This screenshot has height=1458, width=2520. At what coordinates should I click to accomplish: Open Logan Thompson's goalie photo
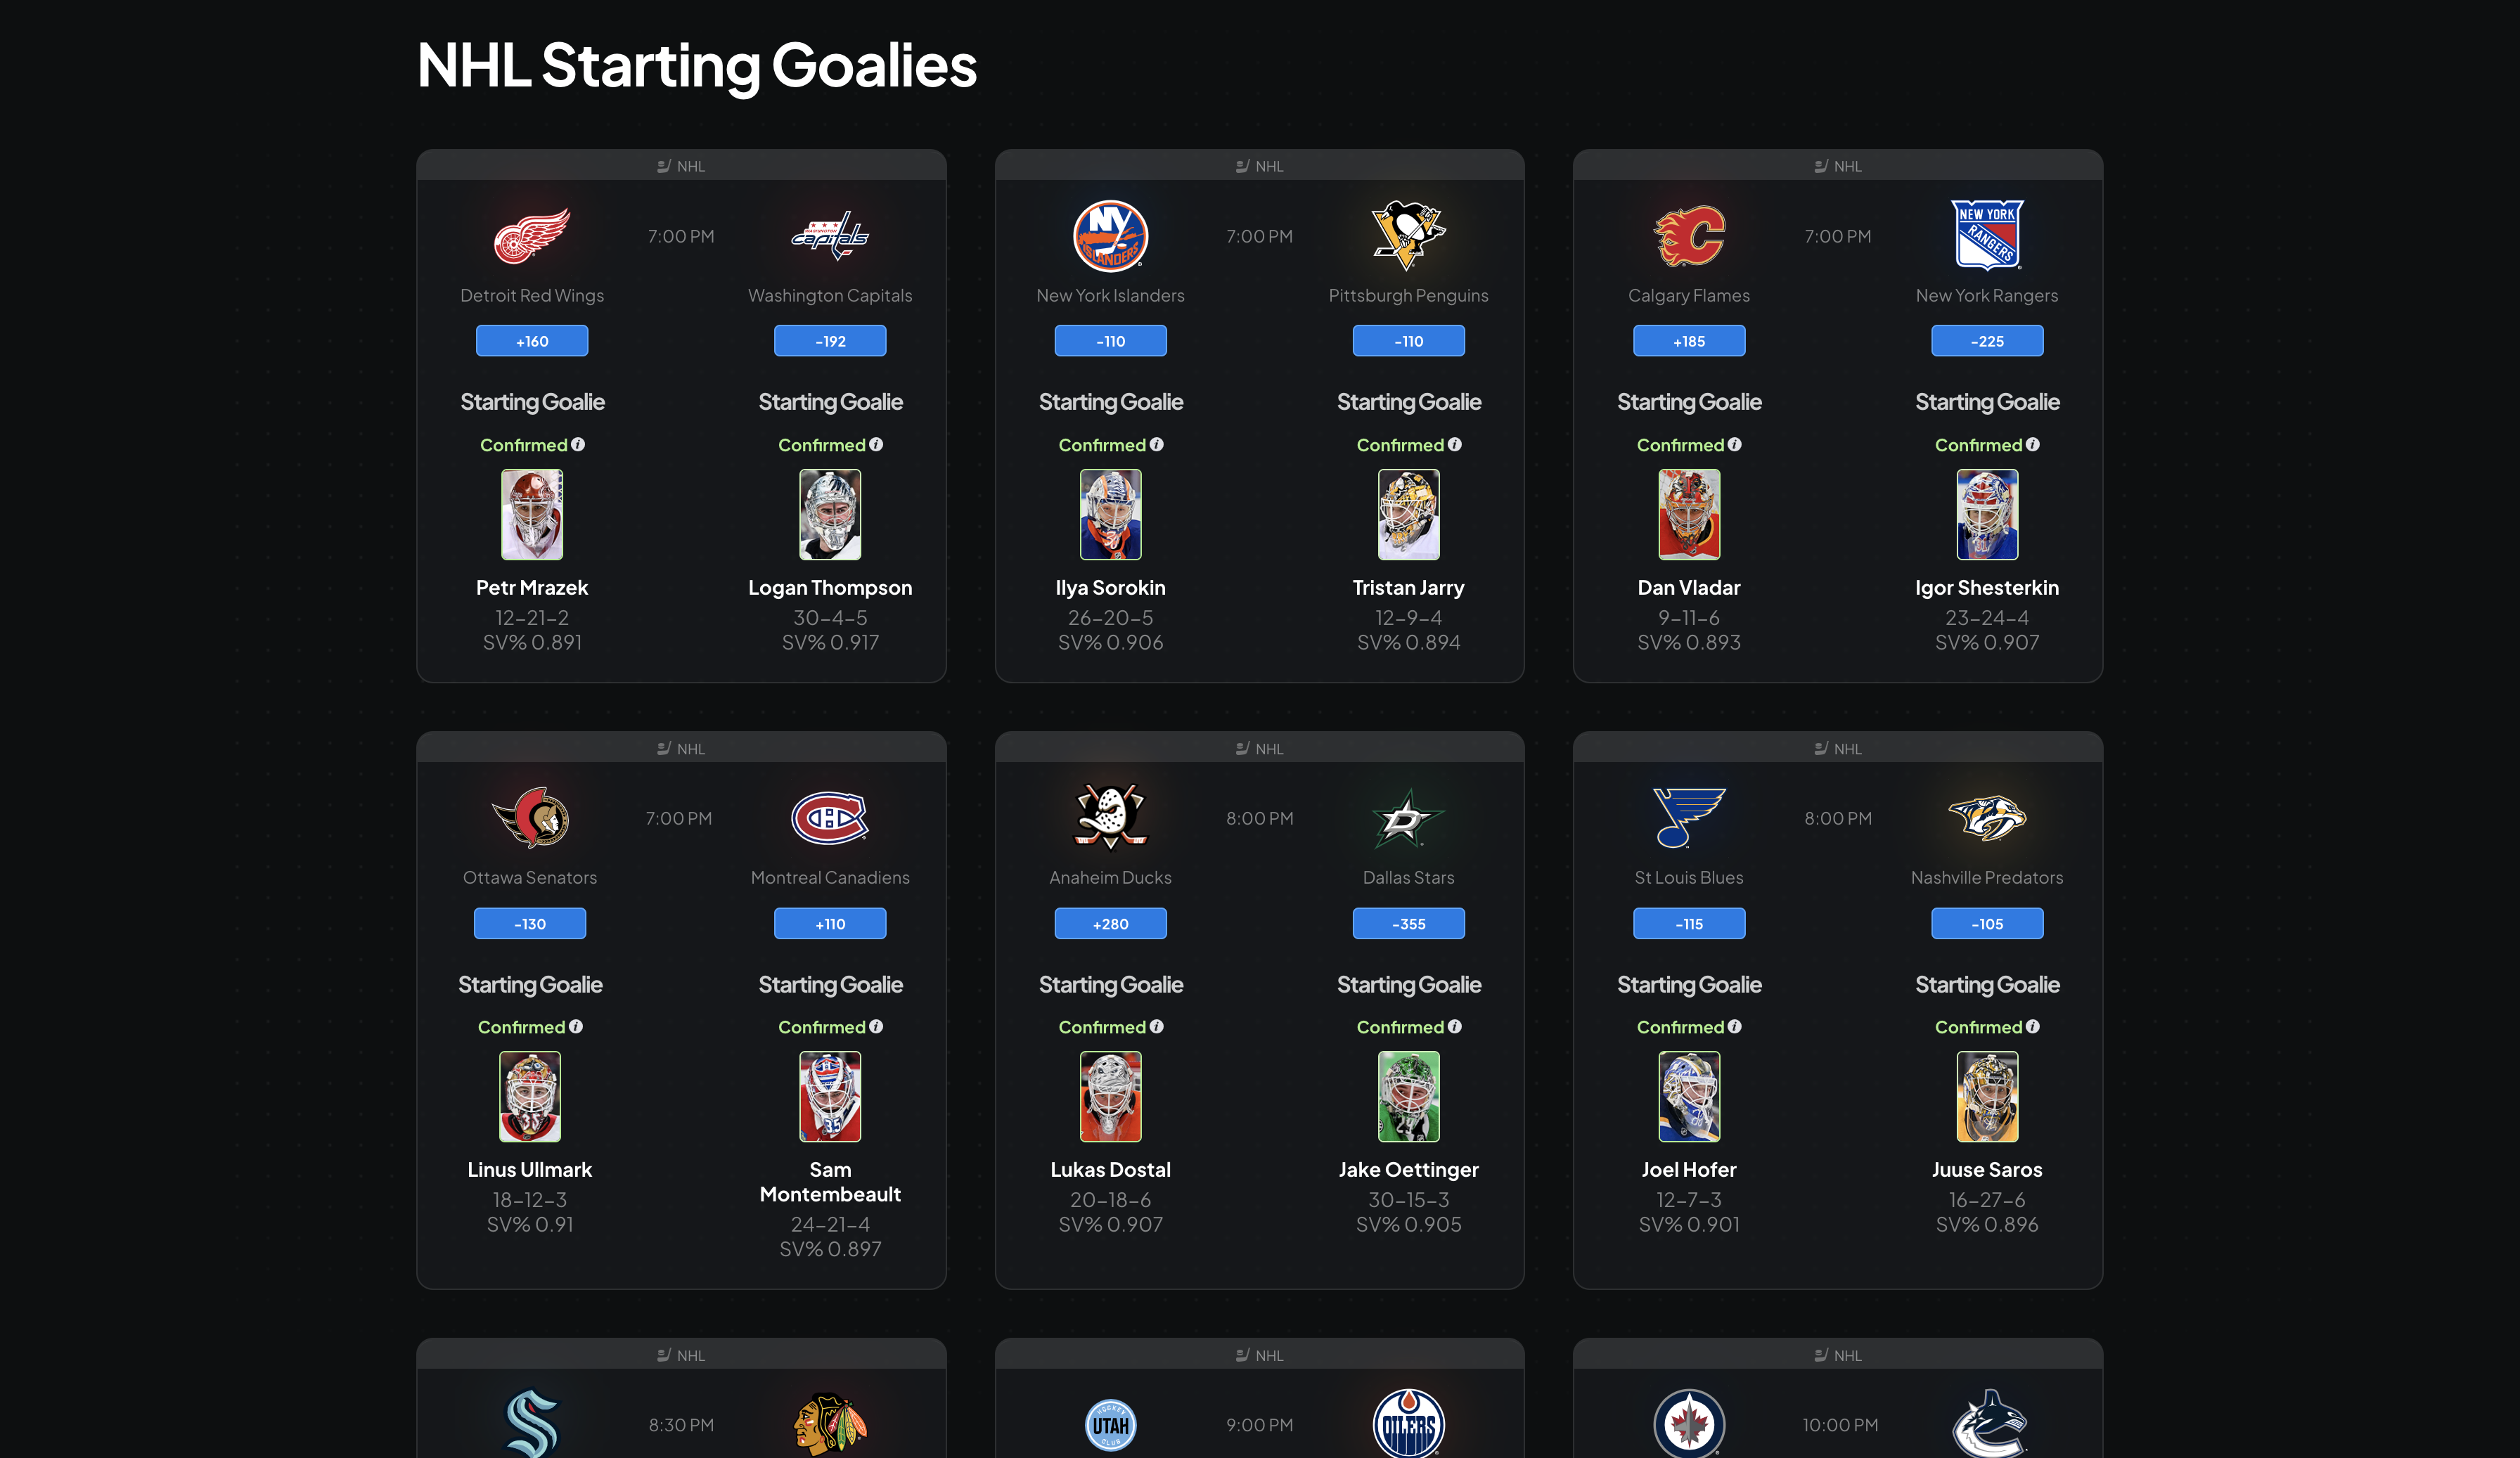tap(830, 515)
